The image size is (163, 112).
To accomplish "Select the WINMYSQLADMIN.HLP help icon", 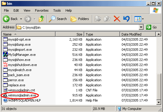I will click(5, 100).
